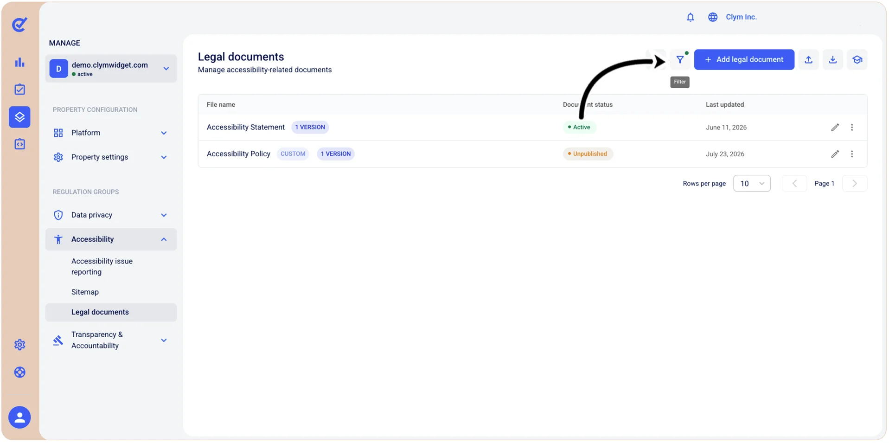This screenshot has height=443, width=889.
Task: Click the download icon in header
Action: [x=833, y=59]
